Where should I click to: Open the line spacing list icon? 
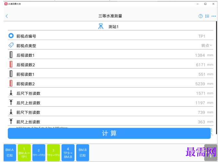(207, 16)
